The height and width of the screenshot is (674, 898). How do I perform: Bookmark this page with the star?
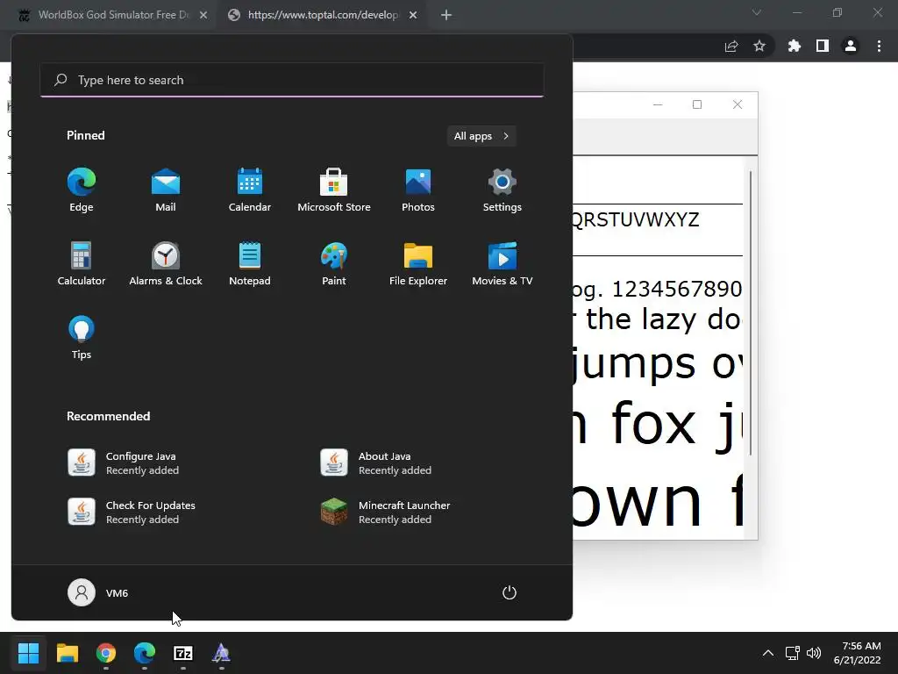tap(759, 47)
